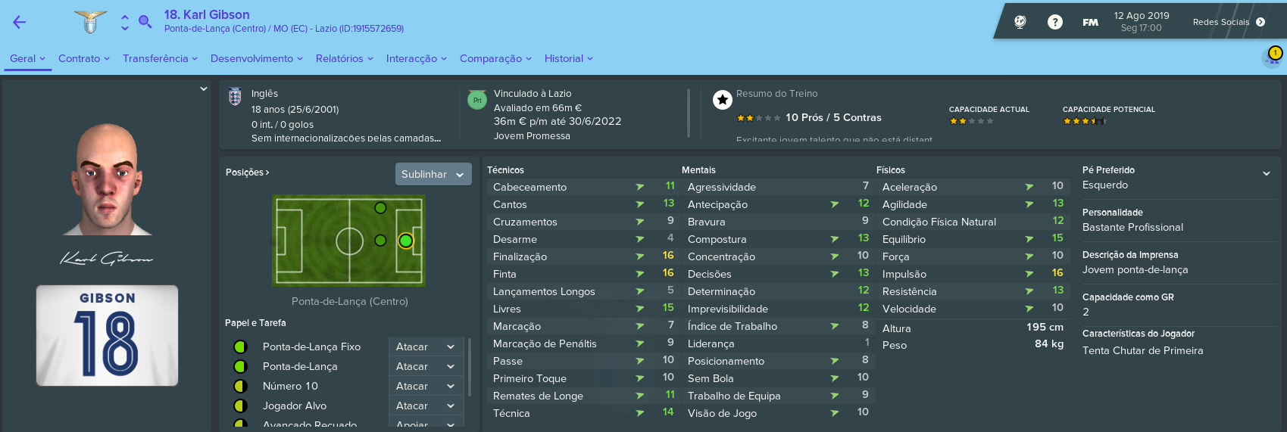
Task: Open the Atacar dropdown for Ponta-de-Lança Fixo
Action: pos(426,347)
